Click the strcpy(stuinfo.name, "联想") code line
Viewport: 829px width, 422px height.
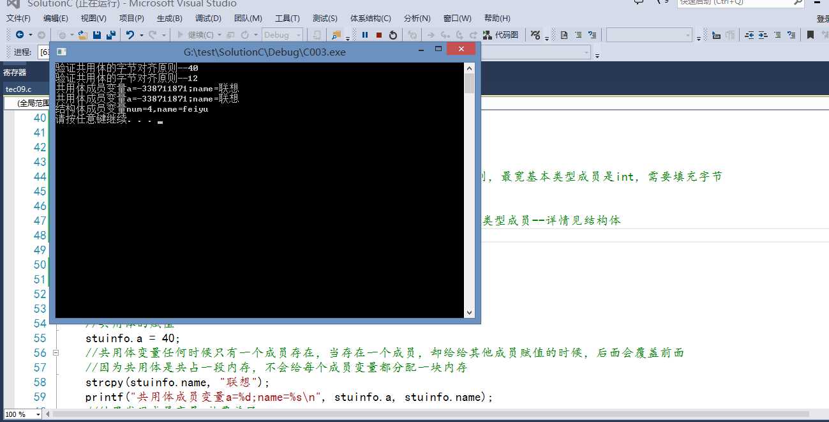click(178, 382)
